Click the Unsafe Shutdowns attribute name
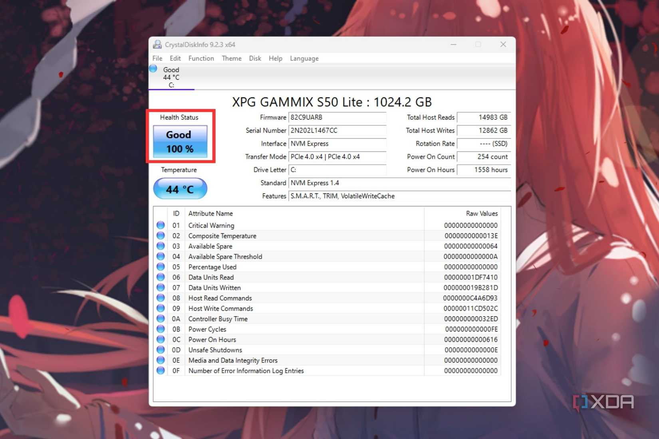659x439 pixels. (x=215, y=350)
